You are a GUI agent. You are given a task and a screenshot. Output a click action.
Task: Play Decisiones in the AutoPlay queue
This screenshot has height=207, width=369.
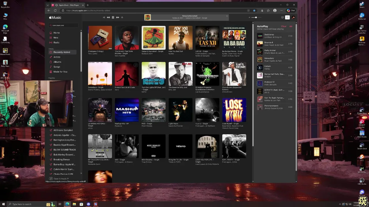point(275,36)
